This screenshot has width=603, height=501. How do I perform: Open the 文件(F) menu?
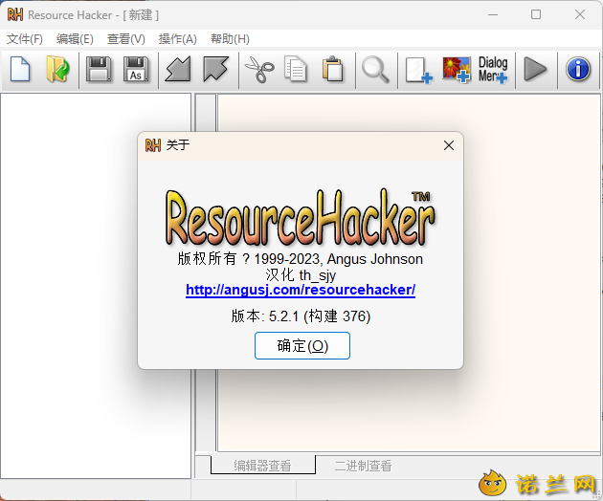point(25,39)
